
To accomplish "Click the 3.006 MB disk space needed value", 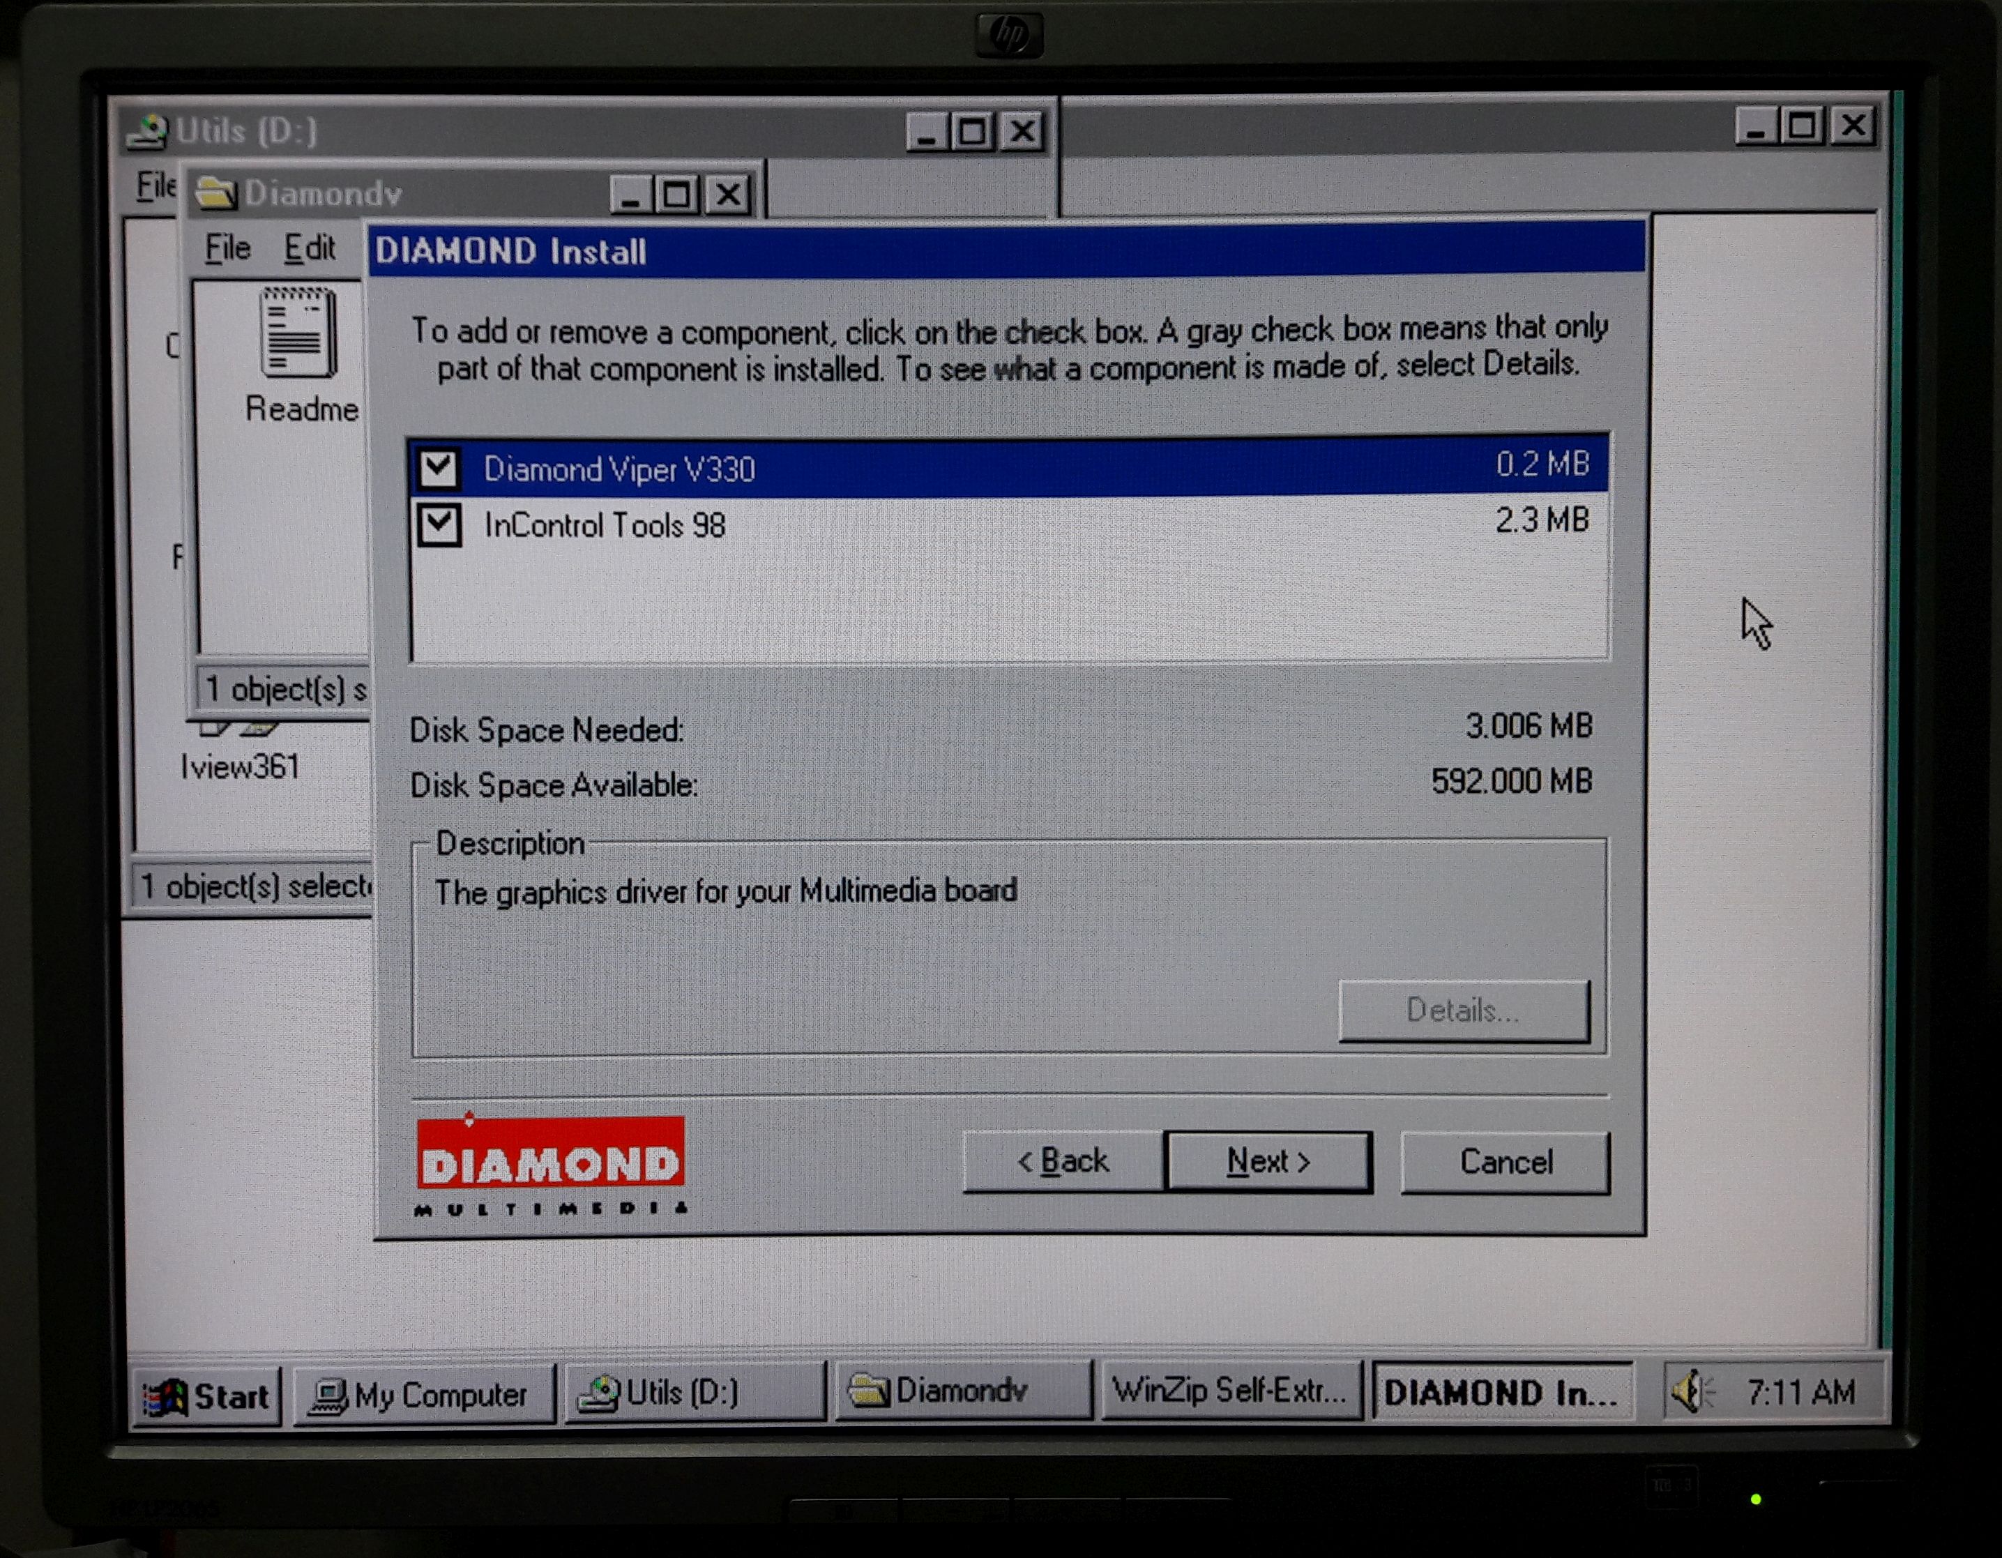I will pyautogui.click(x=1529, y=726).
